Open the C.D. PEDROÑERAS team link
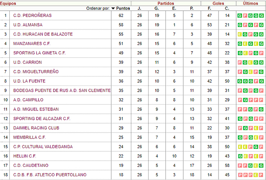266x180 pixels. 32,16
